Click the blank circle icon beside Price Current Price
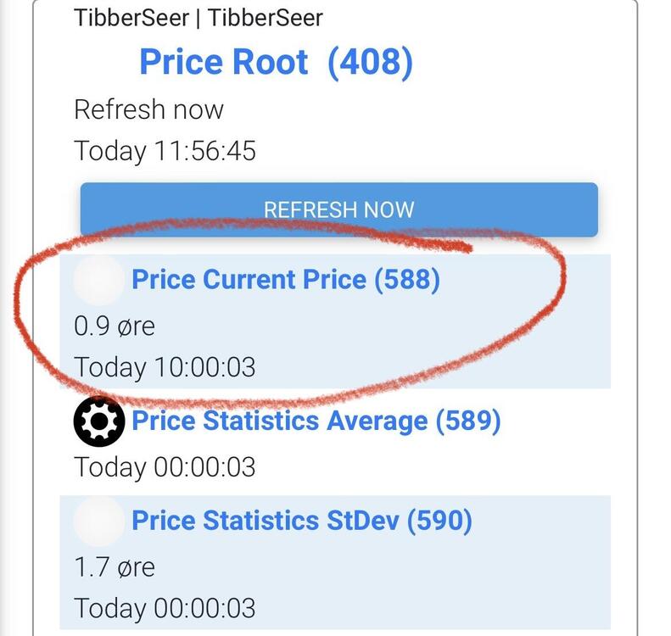The image size is (671, 636). tap(99, 281)
